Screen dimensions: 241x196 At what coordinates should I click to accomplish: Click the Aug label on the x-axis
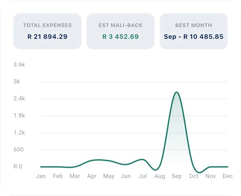[160, 176]
